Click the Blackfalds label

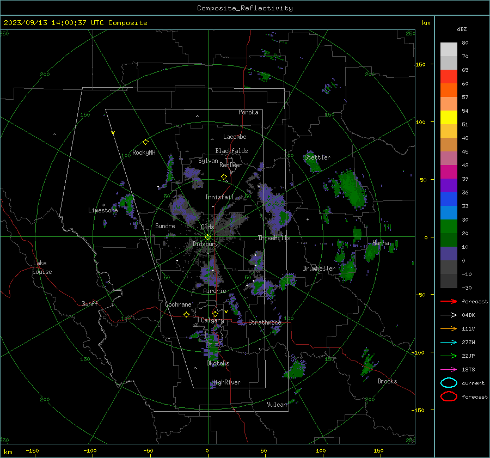point(231,151)
